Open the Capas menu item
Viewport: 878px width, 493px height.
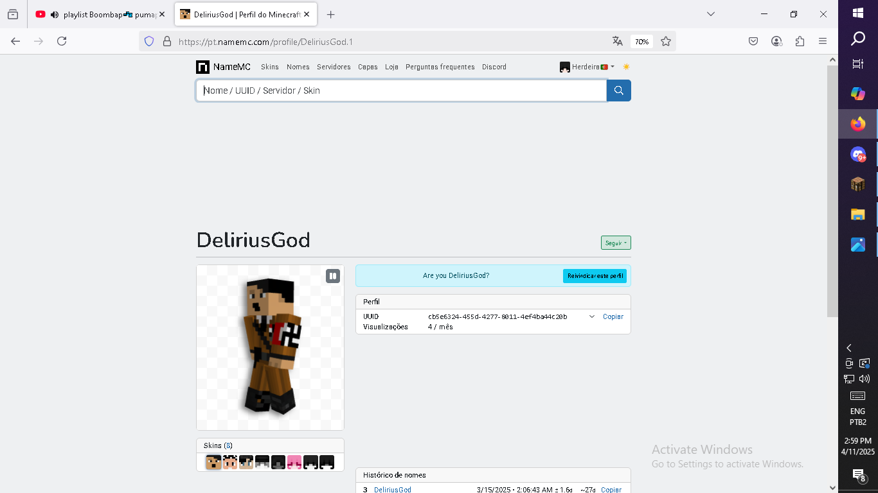click(368, 67)
